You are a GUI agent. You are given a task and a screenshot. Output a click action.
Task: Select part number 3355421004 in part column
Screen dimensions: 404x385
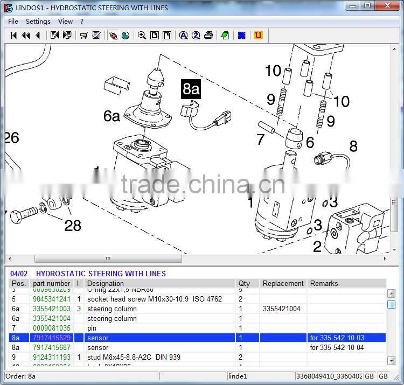52,319
